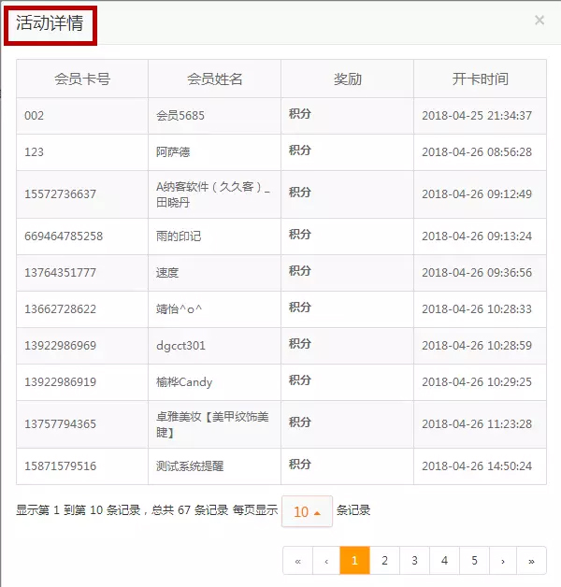Screen dimensions: 561x587
Task: Click the 会员姓名 column header
Action: [214, 79]
